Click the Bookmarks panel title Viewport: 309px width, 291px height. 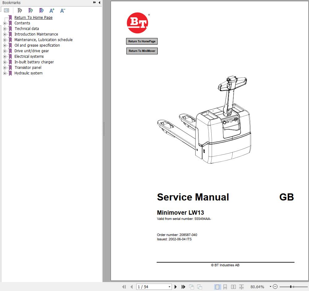pos(11,2)
